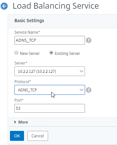Open help icon beside Protocol dropdown
Viewport: 117px width, 145px height.
tap(88, 90)
